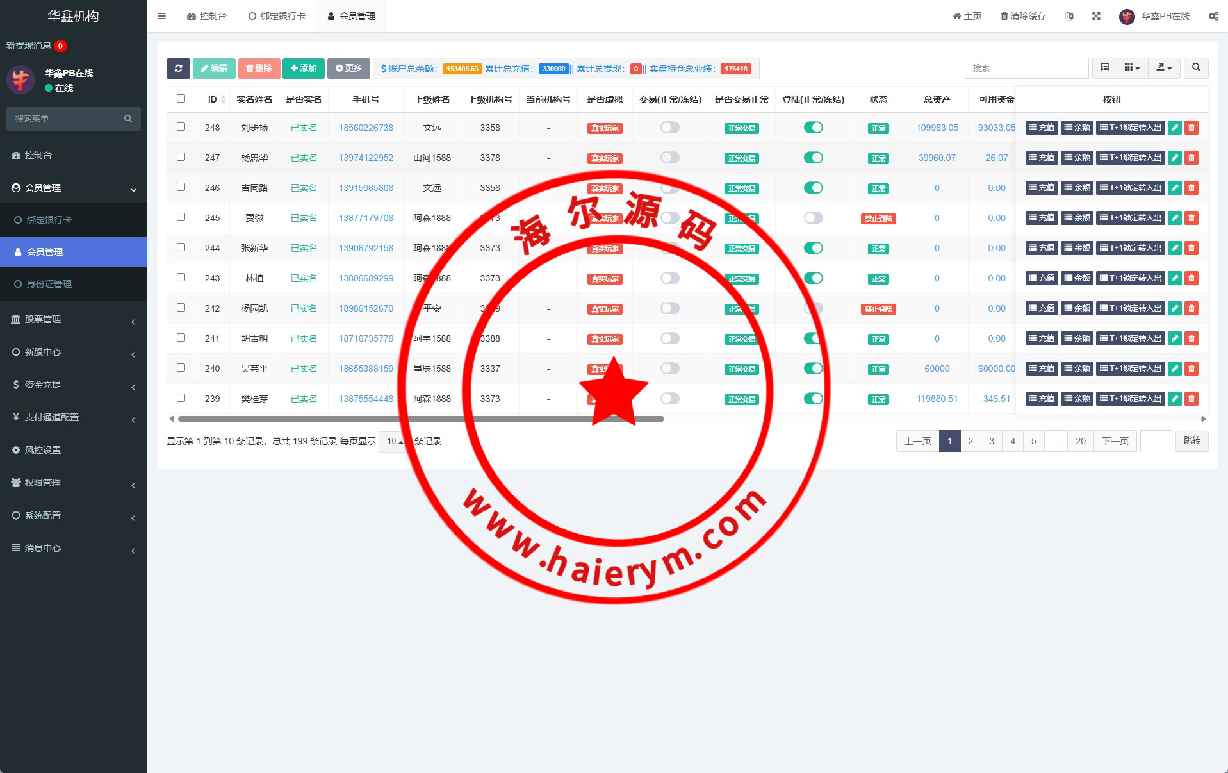Click green edit pencil icon for row 248

point(1174,128)
